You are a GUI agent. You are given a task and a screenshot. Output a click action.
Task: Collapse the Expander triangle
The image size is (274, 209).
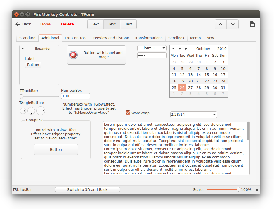click(23, 49)
